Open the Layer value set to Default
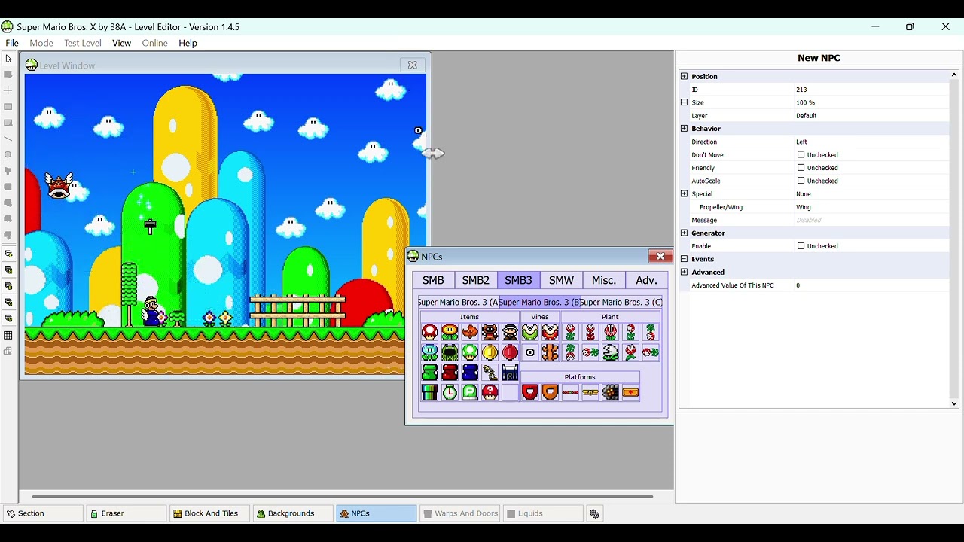Image resolution: width=964 pixels, height=542 pixels. (871, 115)
